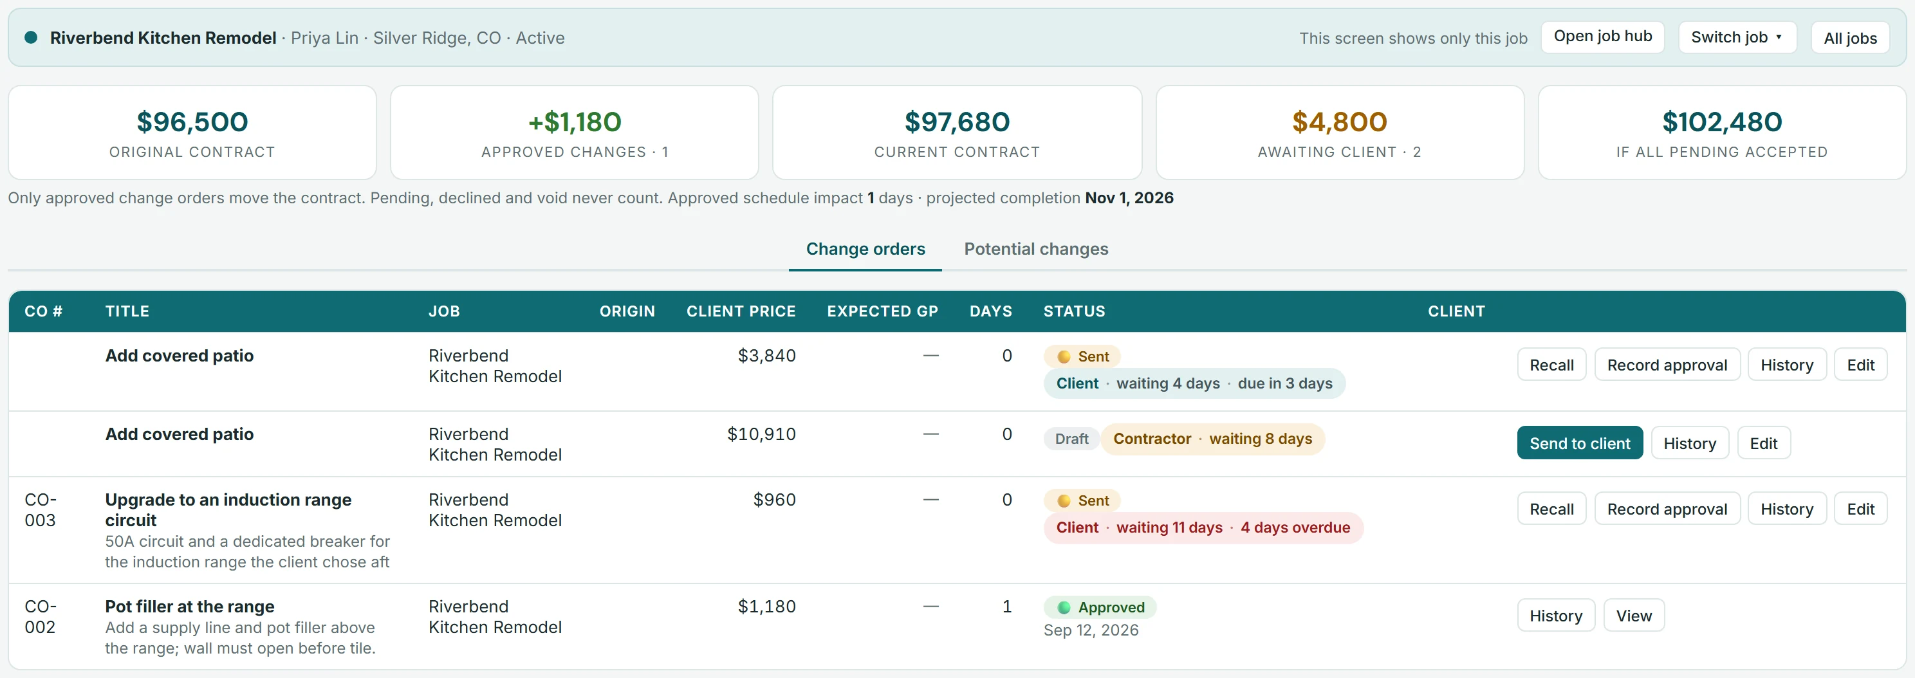This screenshot has height=678, width=1915.
Task: Click the EXPECTED GP column header
Action: coord(882,311)
